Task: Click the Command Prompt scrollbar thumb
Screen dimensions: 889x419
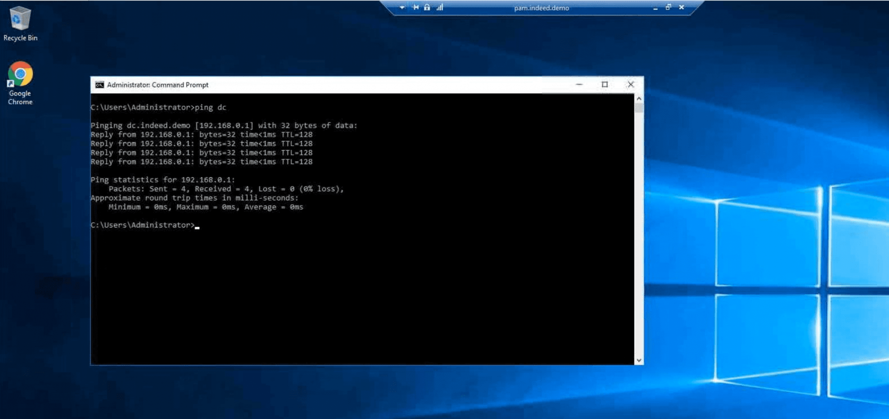Action: [x=639, y=108]
